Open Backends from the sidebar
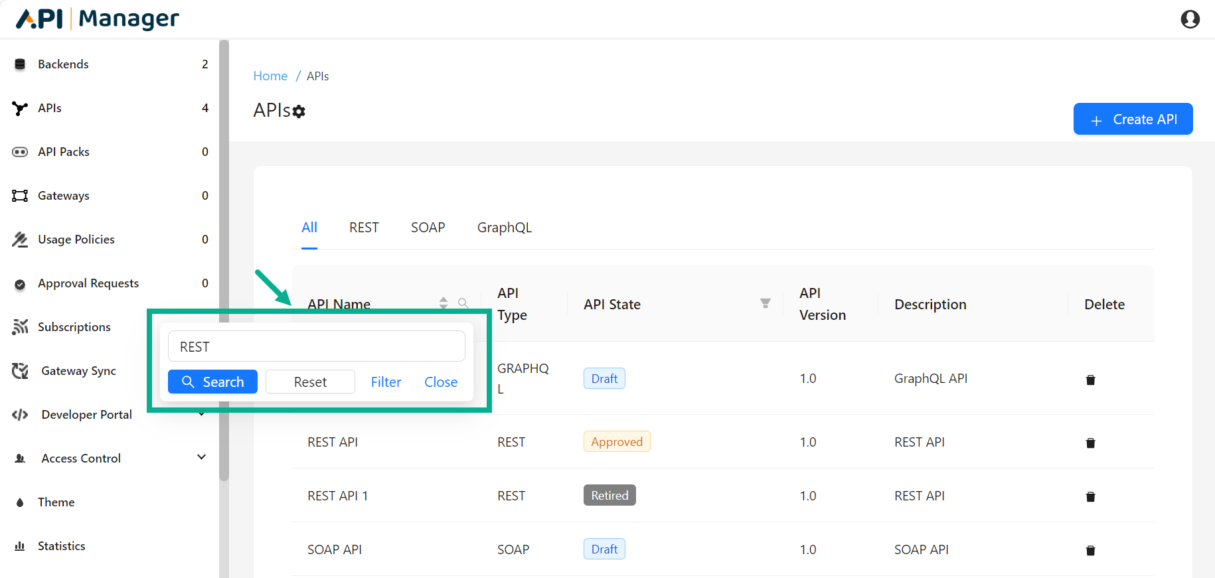This screenshot has height=578, width=1215. click(63, 64)
